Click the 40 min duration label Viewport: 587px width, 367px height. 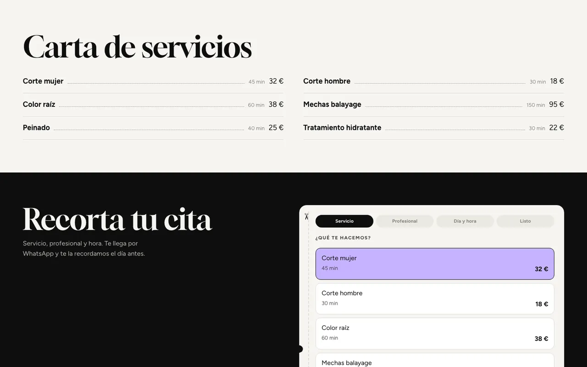pyautogui.click(x=256, y=128)
